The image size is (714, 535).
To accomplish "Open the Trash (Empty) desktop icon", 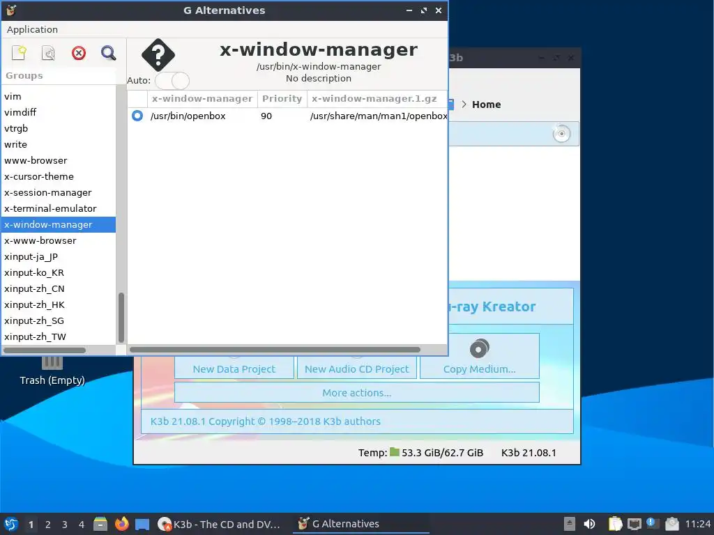I will (52, 372).
